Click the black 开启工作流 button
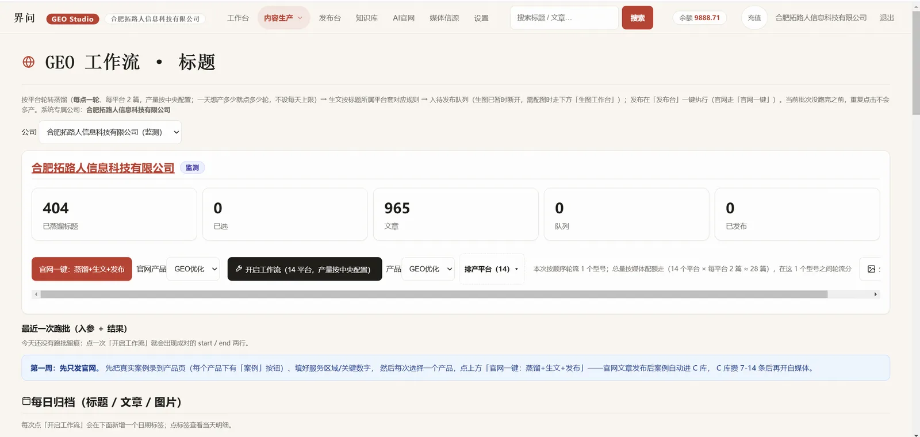This screenshot has height=437, width=920. click(x=305, y=269)
